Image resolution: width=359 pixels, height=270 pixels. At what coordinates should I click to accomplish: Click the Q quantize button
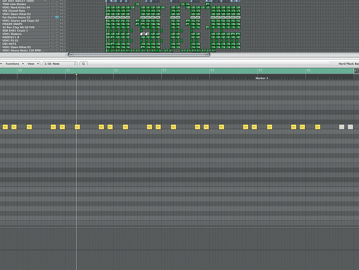click(x=83, y=64)
